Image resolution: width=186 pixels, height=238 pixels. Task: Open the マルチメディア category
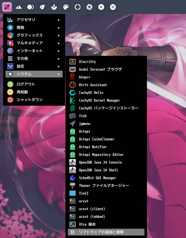[34, 43]
